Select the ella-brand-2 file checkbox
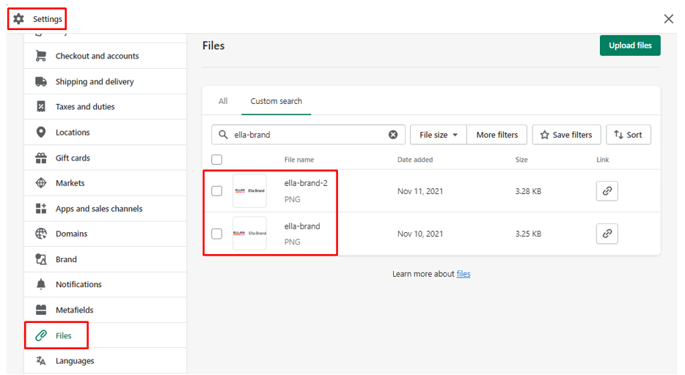This screenshot has height=375, width=685. tap(217, 191)
